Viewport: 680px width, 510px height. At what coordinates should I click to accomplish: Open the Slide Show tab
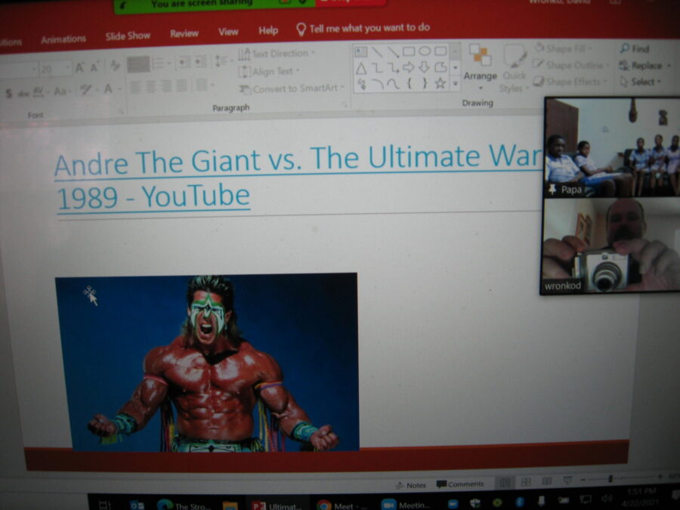tap(128, 36)
